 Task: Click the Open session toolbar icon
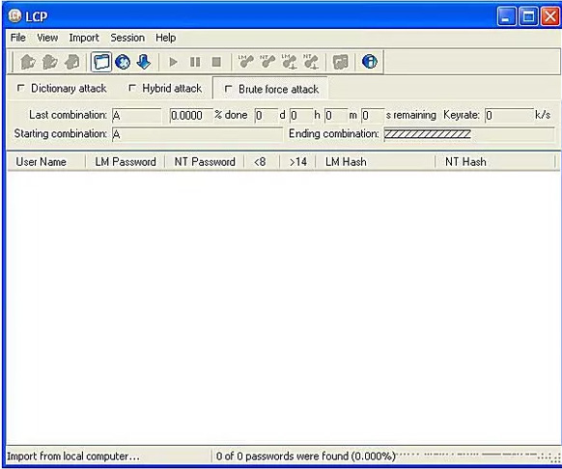(50, 62)
